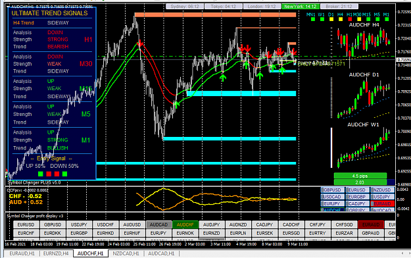Click the M30 timeframe square

pos(359,19)
